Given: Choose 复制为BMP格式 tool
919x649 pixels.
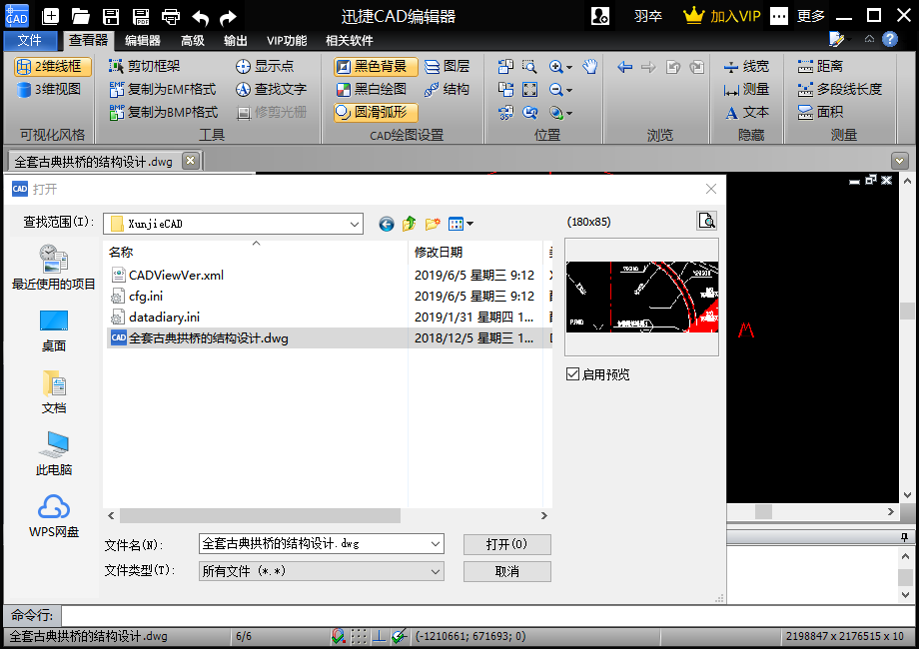Looking at the screenshot, I should (164, 112).
